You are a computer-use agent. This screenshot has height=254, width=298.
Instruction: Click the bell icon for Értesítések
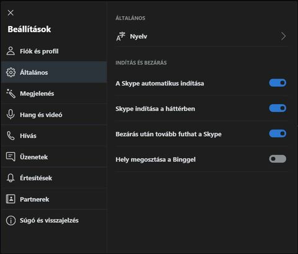point(11,178)
